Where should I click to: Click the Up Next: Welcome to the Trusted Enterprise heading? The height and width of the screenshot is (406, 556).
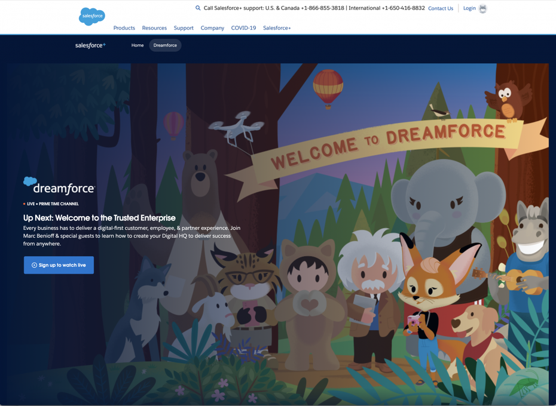coord(99,218)
